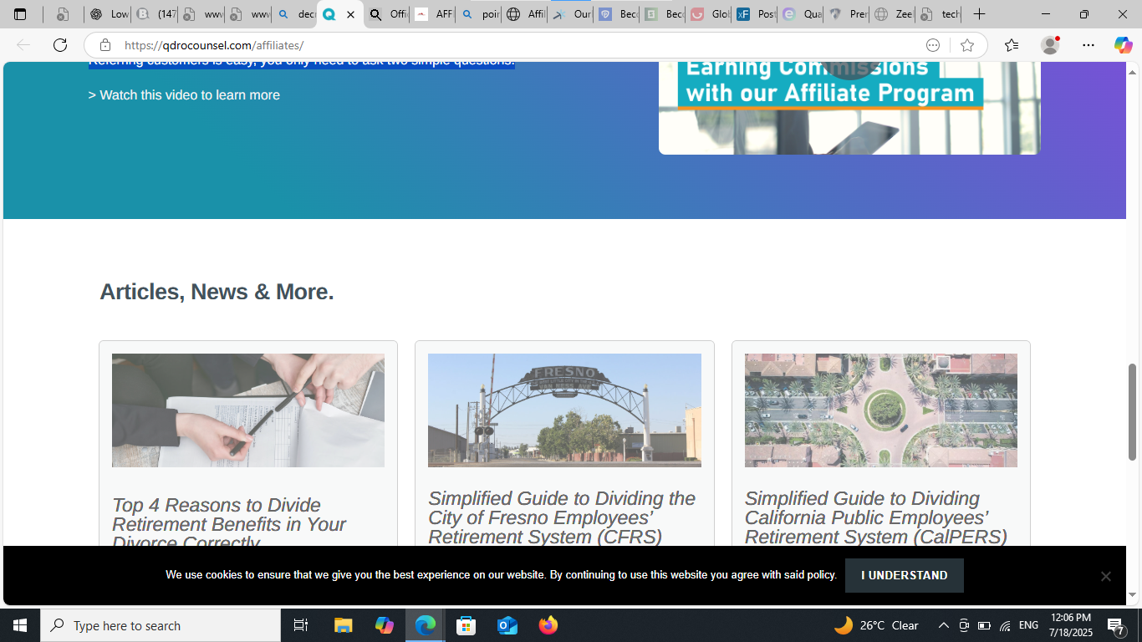Show hidden system tray icons
The image size is (1142, 642).
tap(944, 625)
